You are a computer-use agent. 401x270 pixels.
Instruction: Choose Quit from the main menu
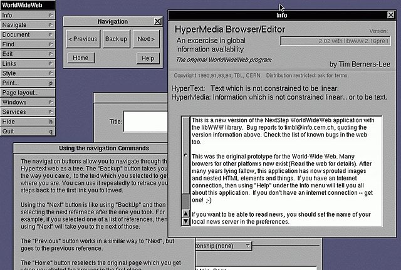coord(28,132)
